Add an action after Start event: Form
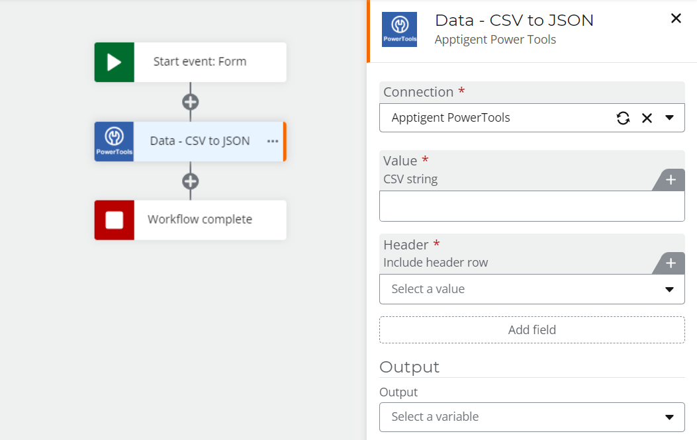This screenshot has height=440, width=697. pyautogui.click(x=190, y=101)
